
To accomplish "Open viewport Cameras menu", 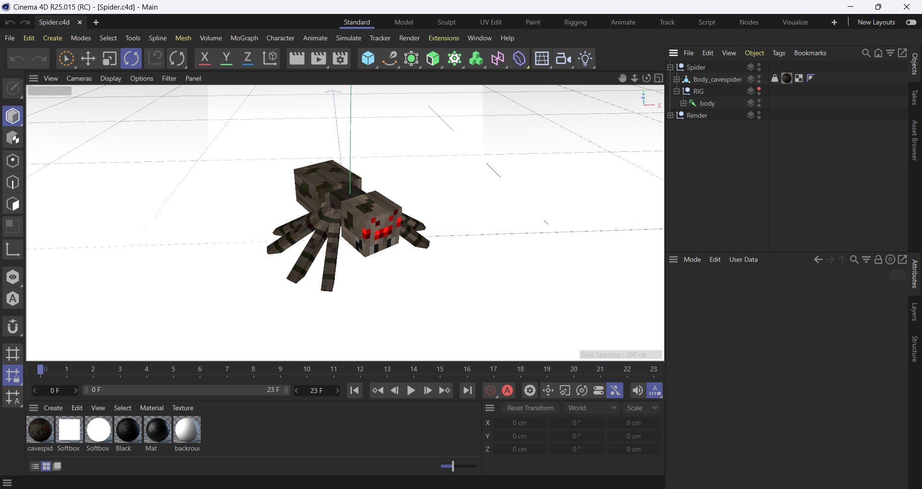I will (x=79, y=78).
